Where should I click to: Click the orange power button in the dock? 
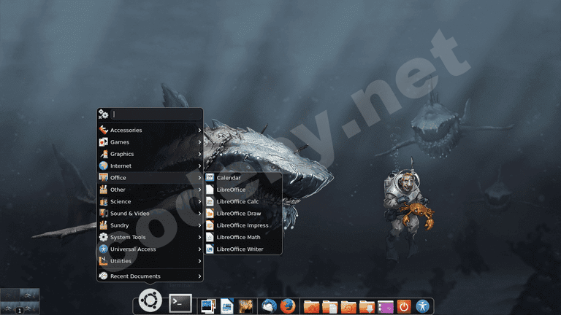tap(404, 306)
